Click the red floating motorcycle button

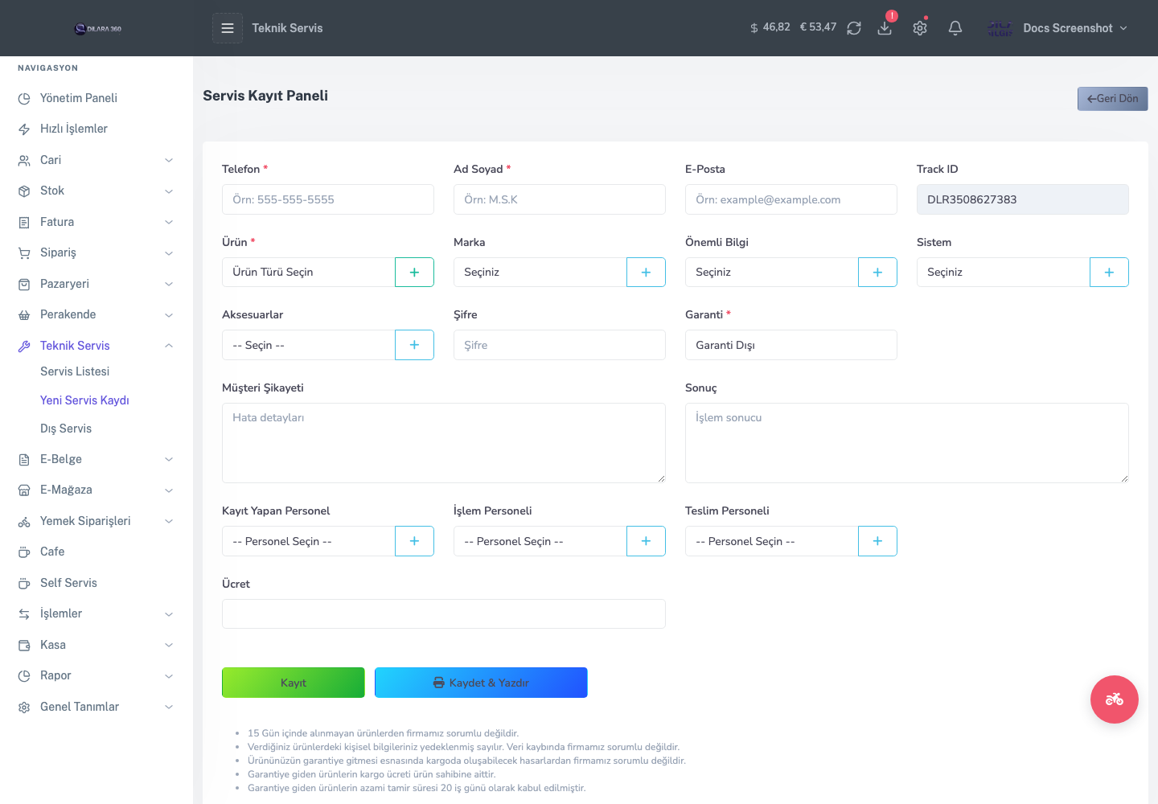click(1115, 699)
